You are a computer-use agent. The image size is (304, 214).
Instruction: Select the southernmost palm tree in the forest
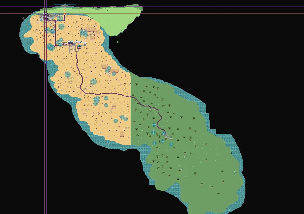point(218,193)
